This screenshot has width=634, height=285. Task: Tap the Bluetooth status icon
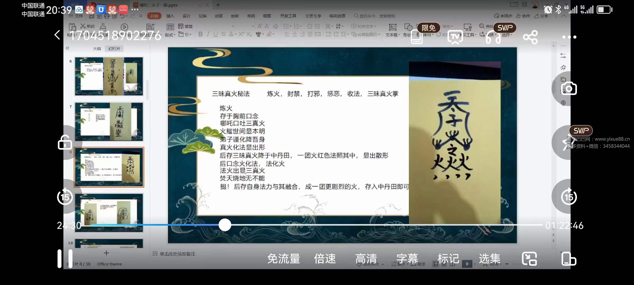point(558,10)
